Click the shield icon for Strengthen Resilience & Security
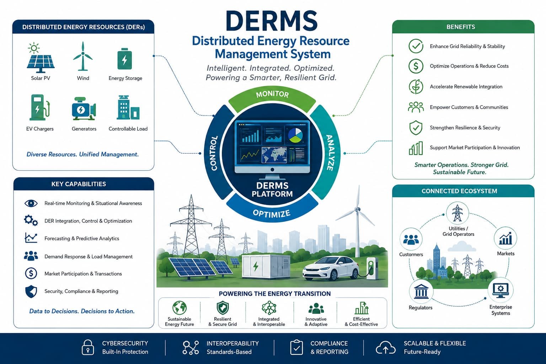Screen dimensions: 546x364 click(416, 128)
